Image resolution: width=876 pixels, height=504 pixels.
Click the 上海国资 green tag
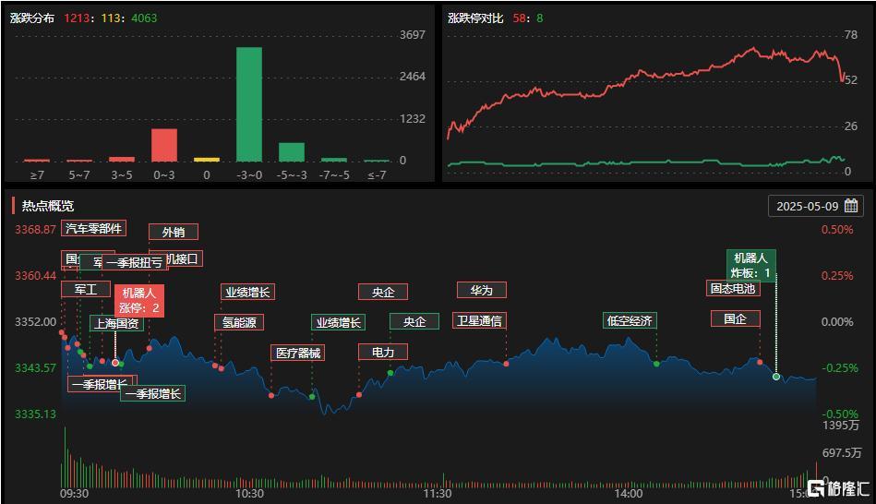pos(116,323)
